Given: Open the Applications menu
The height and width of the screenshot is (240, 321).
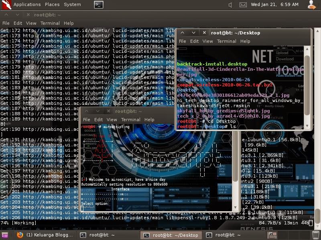Looking at the screenshot, I should (x=27, y=4).
